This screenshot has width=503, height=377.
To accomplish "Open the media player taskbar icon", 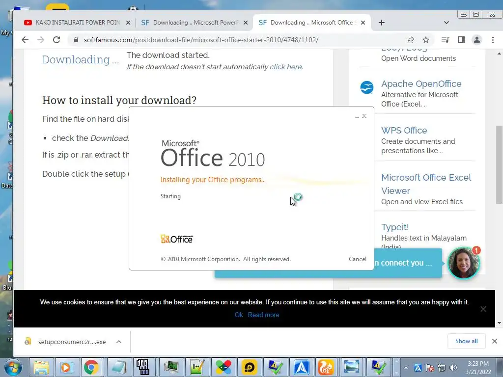I will pos(67,367).
